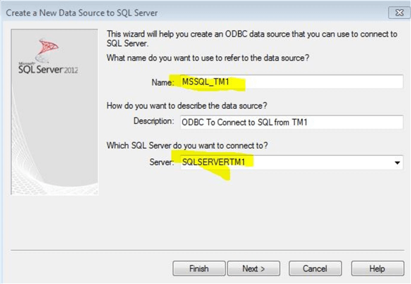This screenshot has height=284, width=411.
Task: Click the wizard introduction paragraph
Action: pos(253,38)
